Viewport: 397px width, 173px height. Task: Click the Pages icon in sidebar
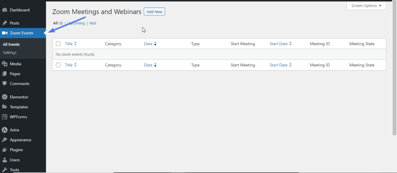coord(4,74)
